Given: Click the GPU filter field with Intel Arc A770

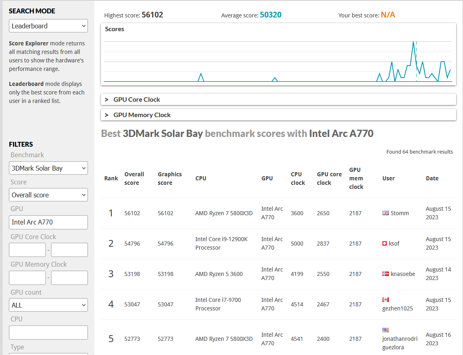Looking at the screenshot, I should click(49, 222).
